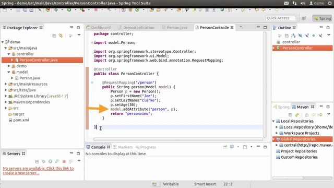334x188 pixels.
Task: Toggle Hide Non-Public Members green dot
Action: coord(314,36)
